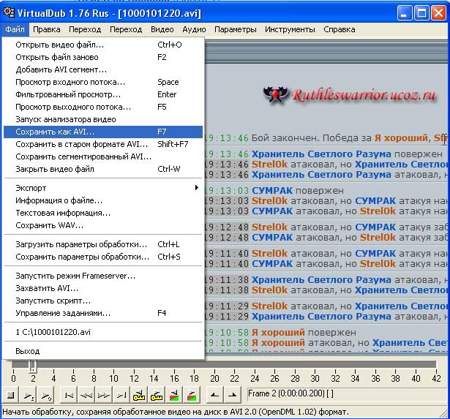Open the Файл menu

(15, 29)
